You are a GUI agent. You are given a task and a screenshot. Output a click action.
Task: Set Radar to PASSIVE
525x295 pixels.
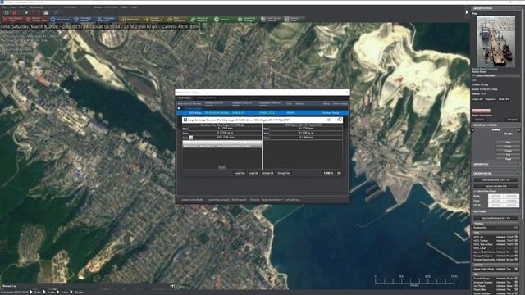(511, 197)
